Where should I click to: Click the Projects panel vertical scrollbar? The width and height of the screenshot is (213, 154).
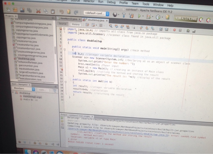(55, 50)
